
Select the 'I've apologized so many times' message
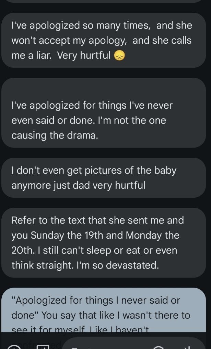click(x=104, y=40)
